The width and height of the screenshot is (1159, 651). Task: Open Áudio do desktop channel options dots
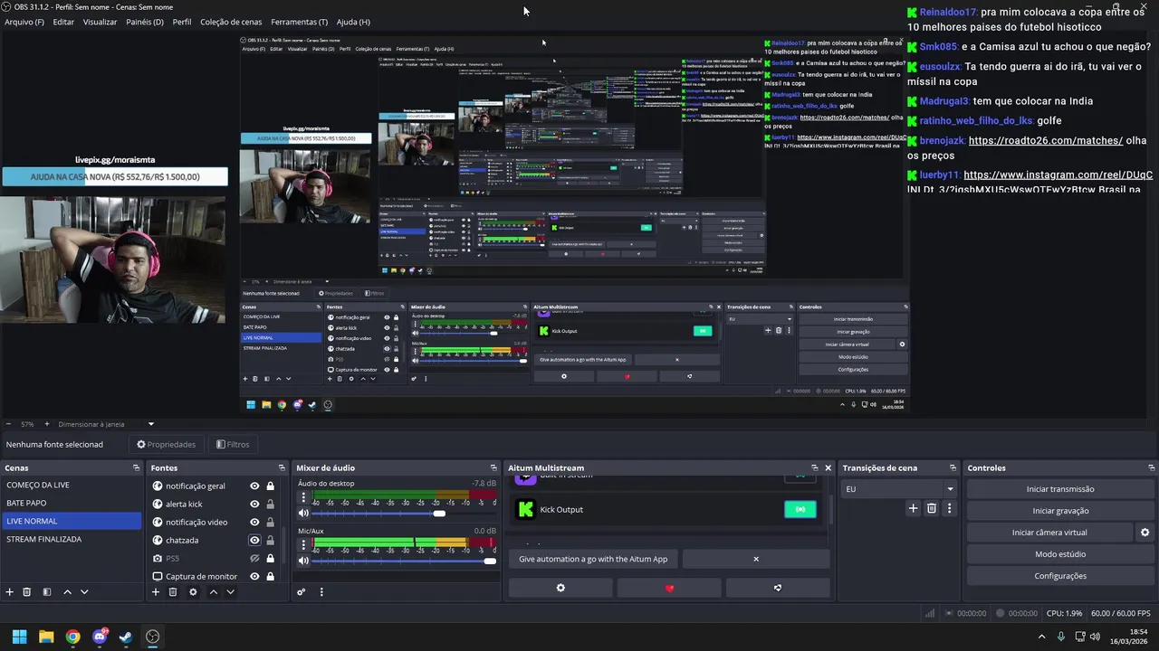tap(303, 499)
